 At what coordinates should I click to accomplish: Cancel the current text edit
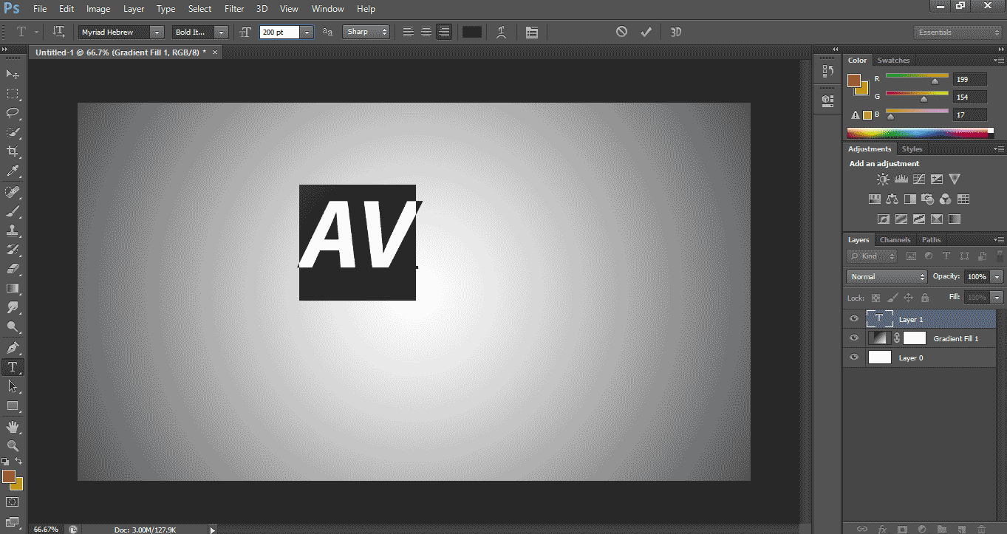(x=621, y=32)
